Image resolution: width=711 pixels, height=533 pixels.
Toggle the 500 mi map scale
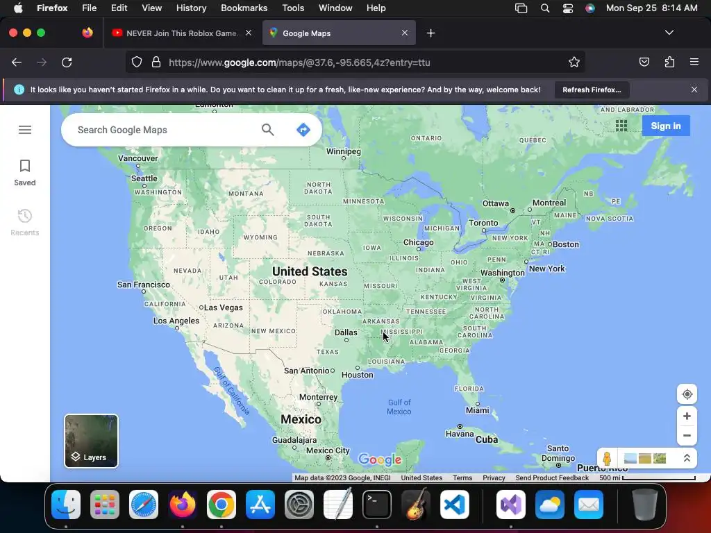click(x=647, y=477)
